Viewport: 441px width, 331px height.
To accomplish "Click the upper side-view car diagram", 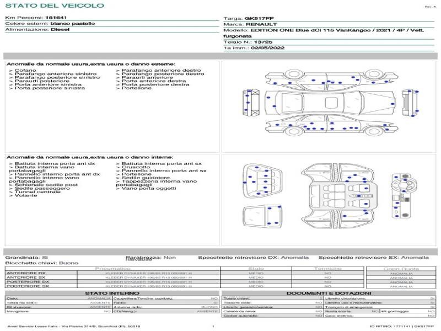I will click(332, 79).
